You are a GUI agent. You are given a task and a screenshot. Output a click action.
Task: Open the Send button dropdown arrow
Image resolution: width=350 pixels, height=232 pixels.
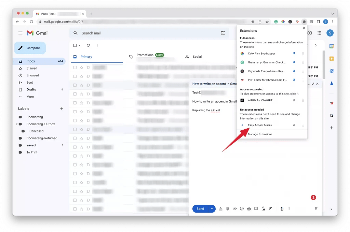[211, 208]
